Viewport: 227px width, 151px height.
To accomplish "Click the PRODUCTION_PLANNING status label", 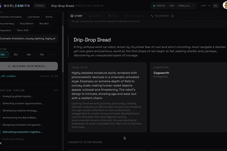I will [90, 6].
